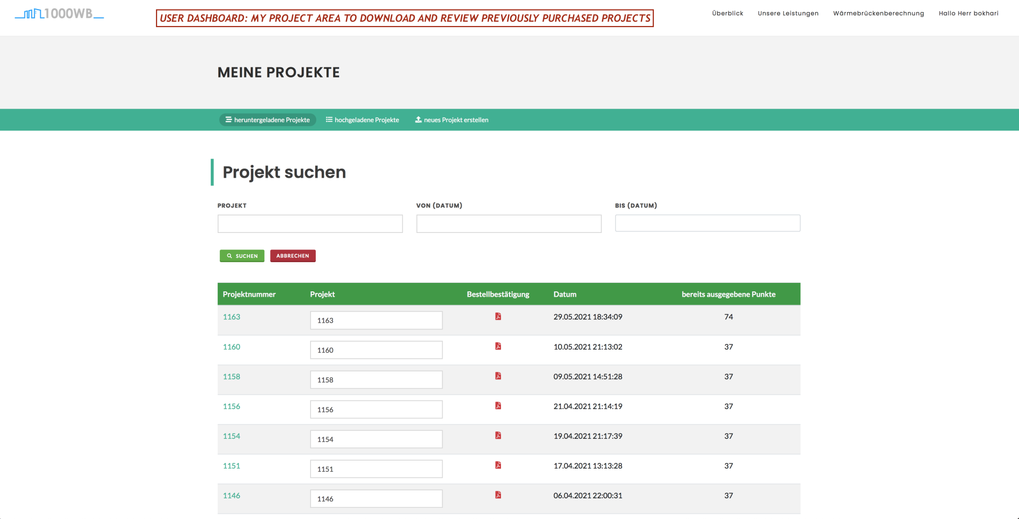Open the Überblick menu item
This screenshot has height=519, width=1019.
click(x=727, y=13)
